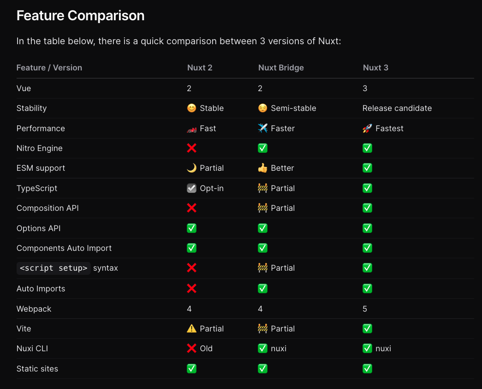Viewport: 482px width, 389px height.
Task: Click the thumbs up emoji beside Better
Action: [262, 168]
